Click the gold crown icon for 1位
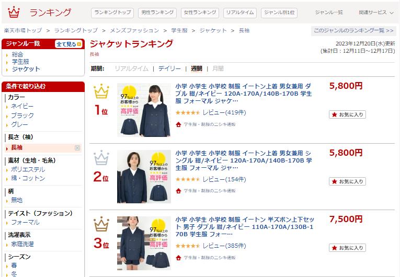Screen dimensions: 400x277 point(101,91)
